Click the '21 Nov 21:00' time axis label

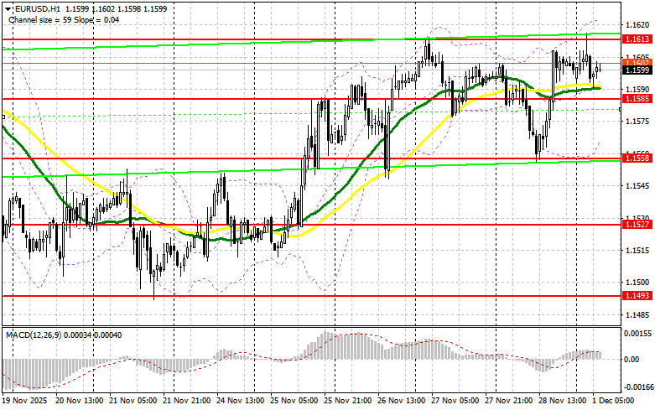tap(187, 401)
